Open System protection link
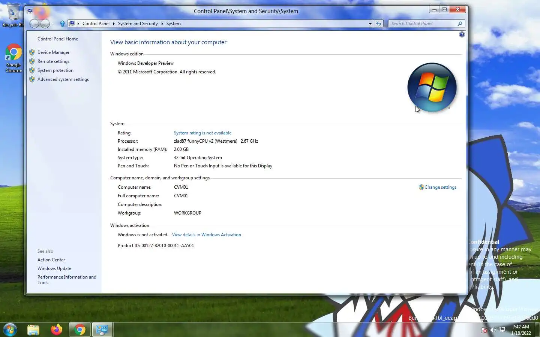 coord(55,70)
